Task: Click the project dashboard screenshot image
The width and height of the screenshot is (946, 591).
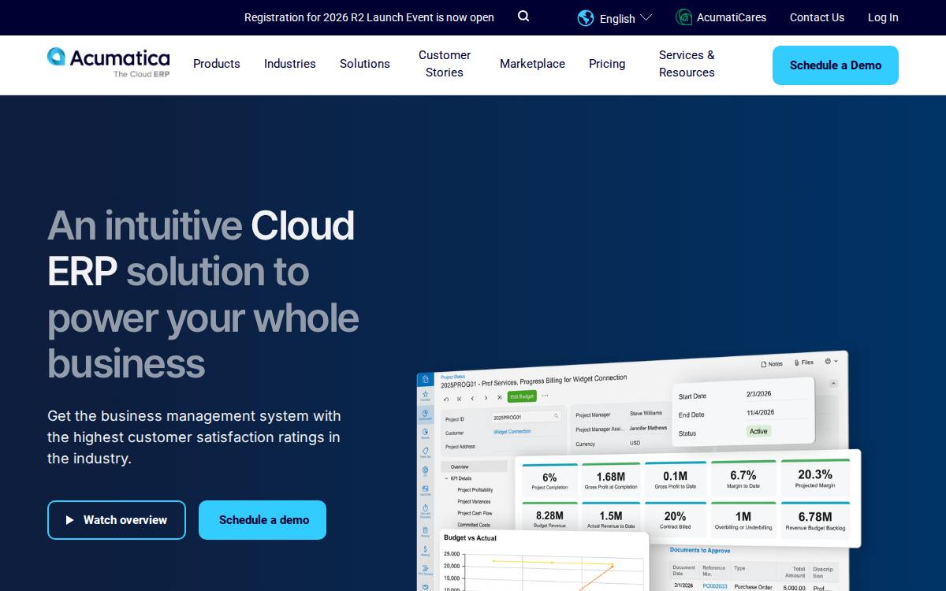Action: (639, 471)
